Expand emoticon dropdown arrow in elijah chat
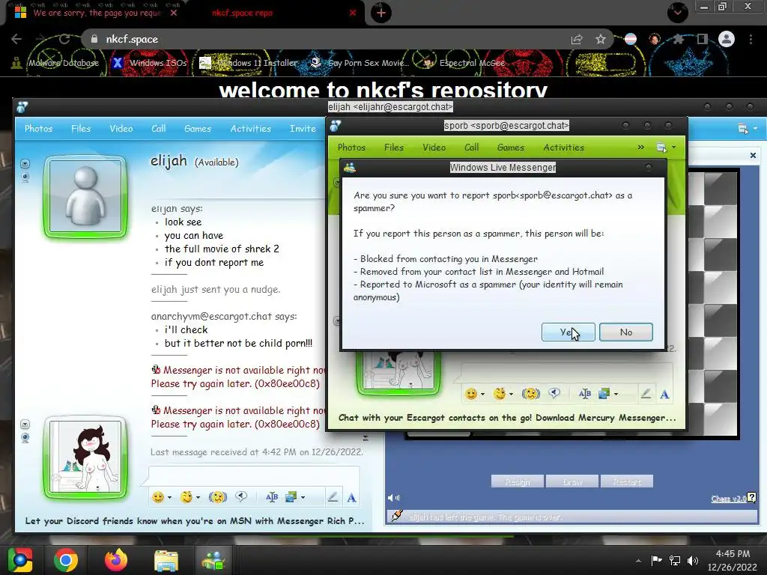767x575 pixels. 169,497
